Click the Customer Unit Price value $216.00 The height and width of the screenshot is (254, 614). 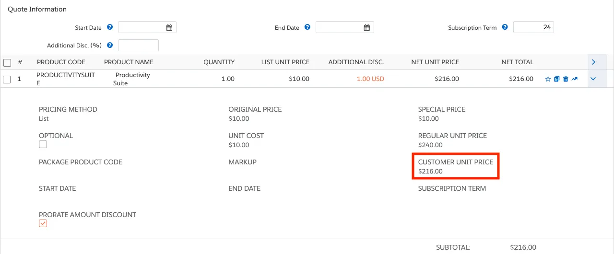(430, 171)
